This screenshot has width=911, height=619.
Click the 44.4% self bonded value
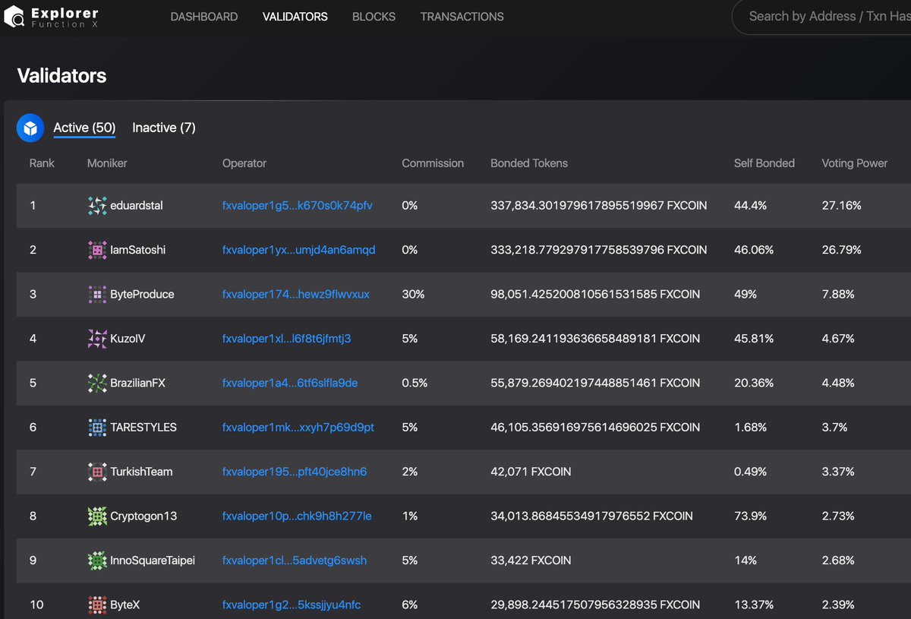(x=751, y=206)
